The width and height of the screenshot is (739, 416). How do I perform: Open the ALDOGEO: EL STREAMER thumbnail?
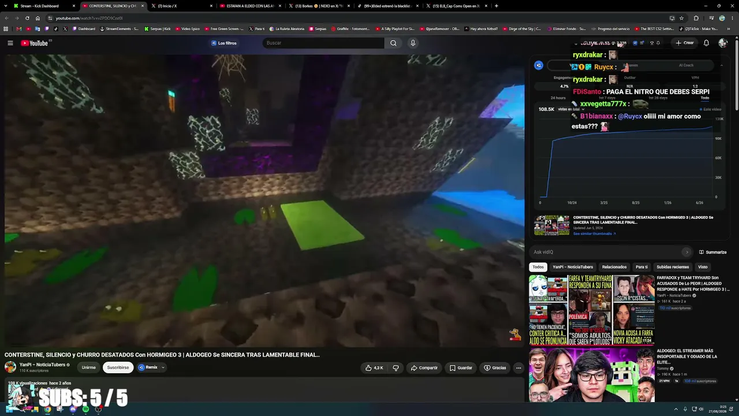(592, 374)
